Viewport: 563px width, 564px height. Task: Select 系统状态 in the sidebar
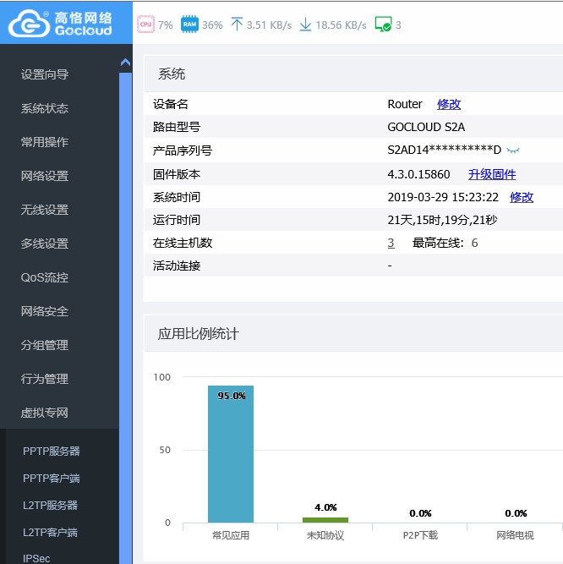(x=45, y=108)
